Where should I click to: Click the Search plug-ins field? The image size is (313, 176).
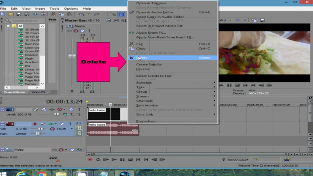tap(25, 21)
